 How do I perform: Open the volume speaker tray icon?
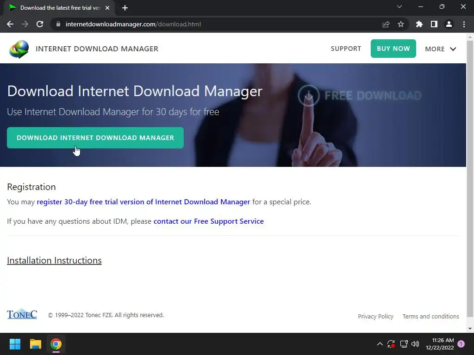[415, 344]
